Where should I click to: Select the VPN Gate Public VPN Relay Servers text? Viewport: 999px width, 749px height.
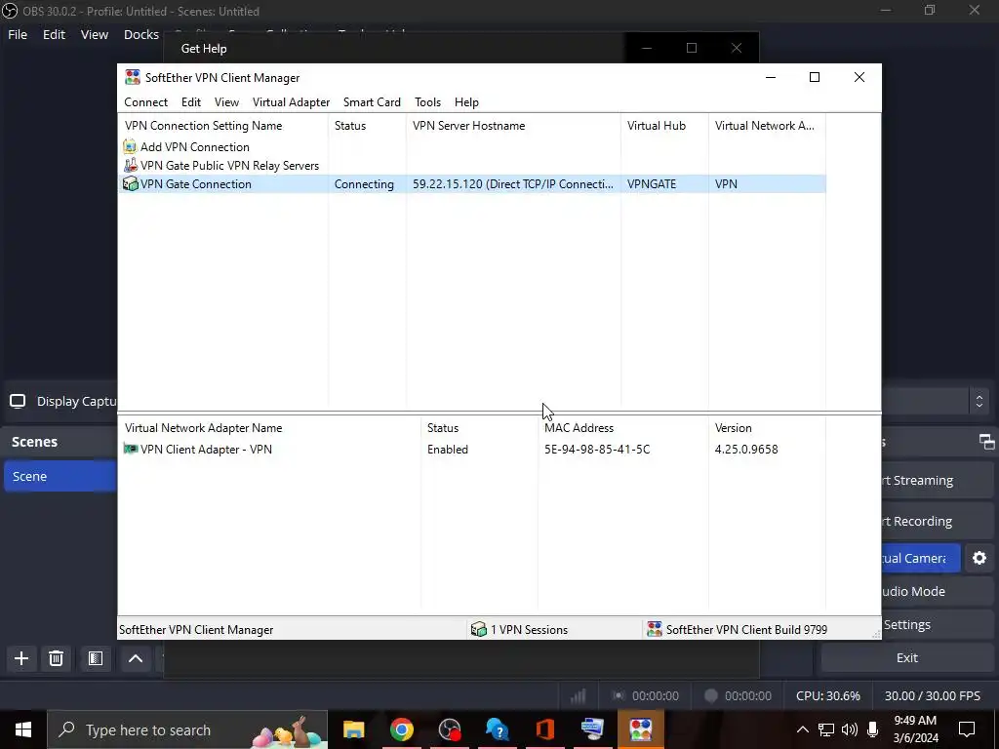point(229,166)
